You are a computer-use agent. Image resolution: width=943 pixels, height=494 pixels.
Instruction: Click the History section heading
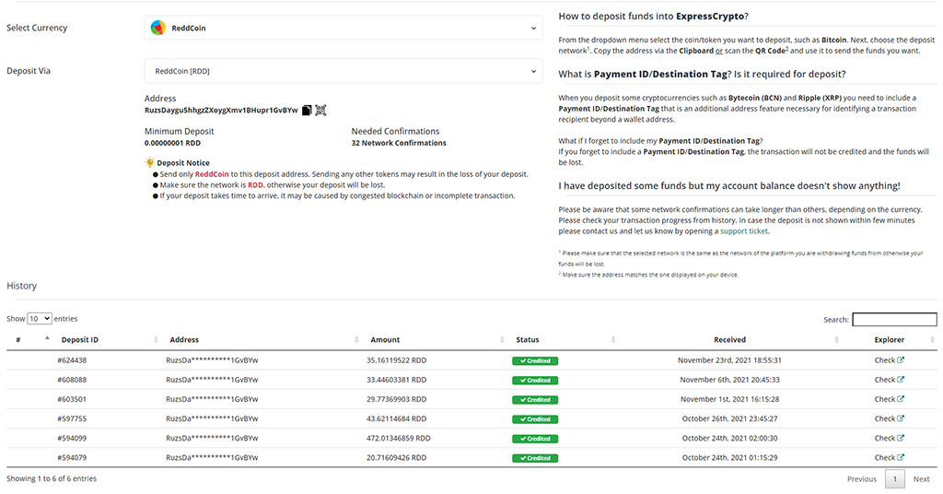[22, 286]
